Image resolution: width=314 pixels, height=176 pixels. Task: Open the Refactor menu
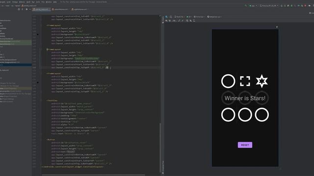pyautogui.click(x=22, y=2)
